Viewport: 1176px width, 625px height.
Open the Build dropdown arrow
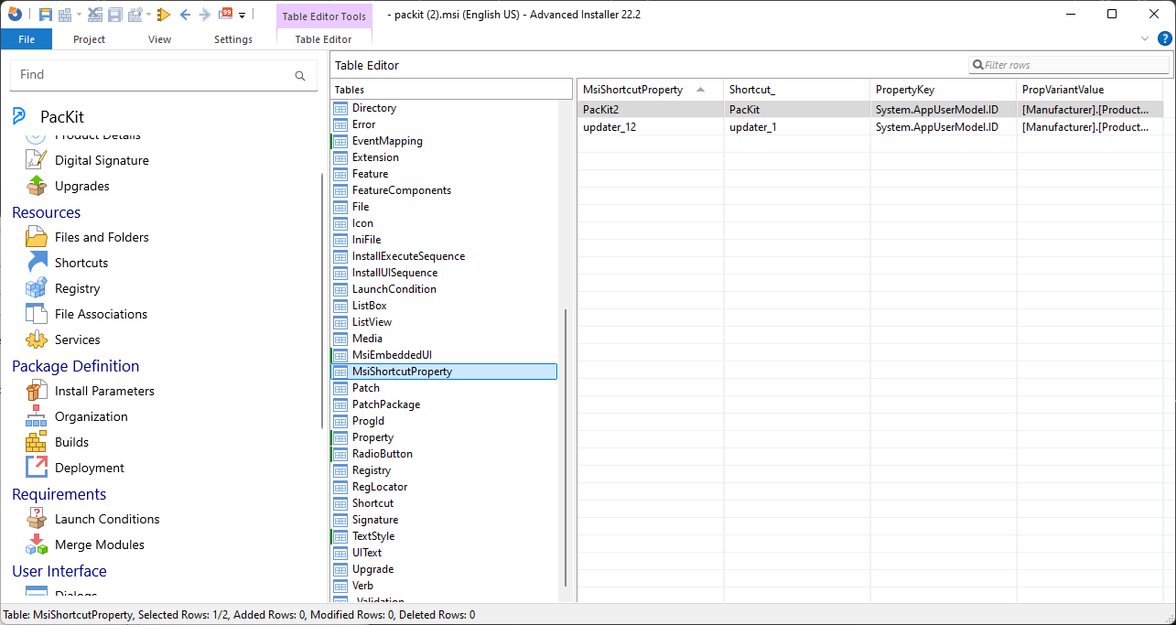coord(80,15)
